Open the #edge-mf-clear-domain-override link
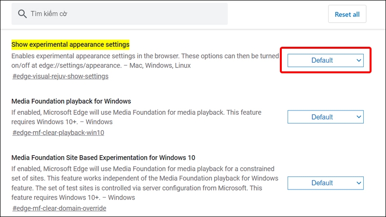 click(59, 208)
